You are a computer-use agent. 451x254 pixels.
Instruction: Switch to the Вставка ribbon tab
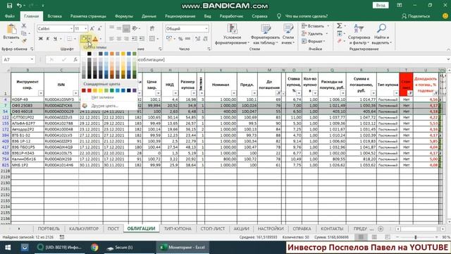pyautogui.click(x=55, y=16)
